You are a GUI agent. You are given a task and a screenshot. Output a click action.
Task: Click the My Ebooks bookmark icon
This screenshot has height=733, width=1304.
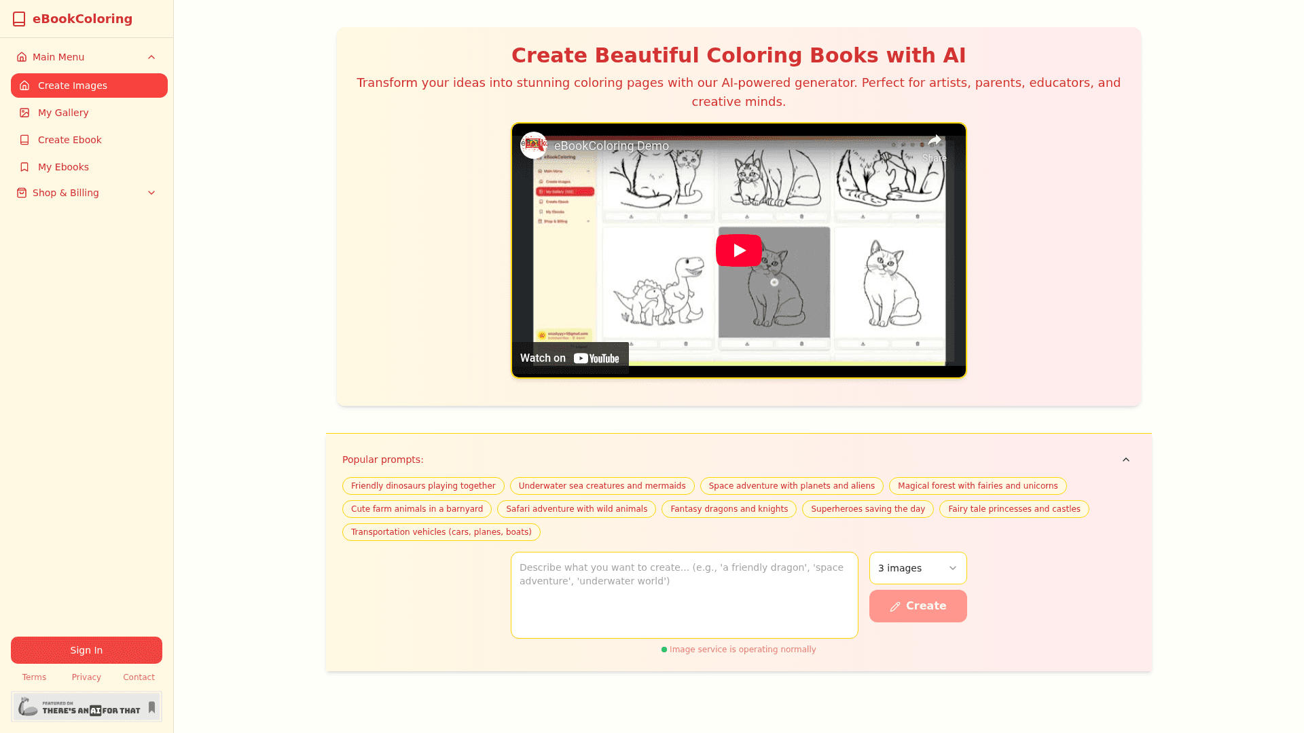(24, 167)
